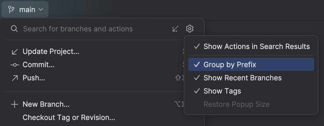Click the Update Project arrow icon

tap(15, 52)
